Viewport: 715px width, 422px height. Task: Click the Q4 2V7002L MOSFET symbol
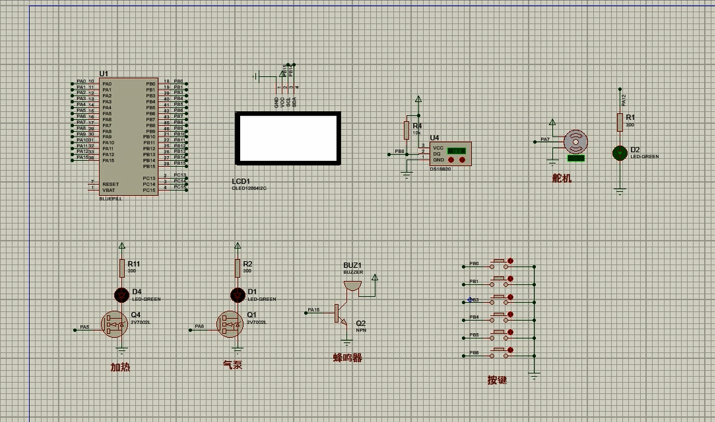(114, 324)
